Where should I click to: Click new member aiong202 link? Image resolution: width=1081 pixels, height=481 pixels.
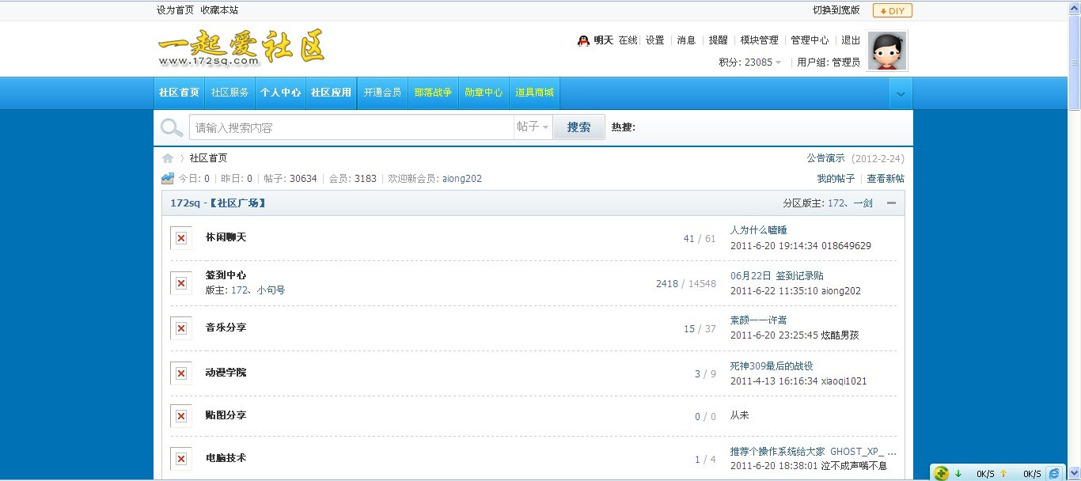tap(461, 179)
